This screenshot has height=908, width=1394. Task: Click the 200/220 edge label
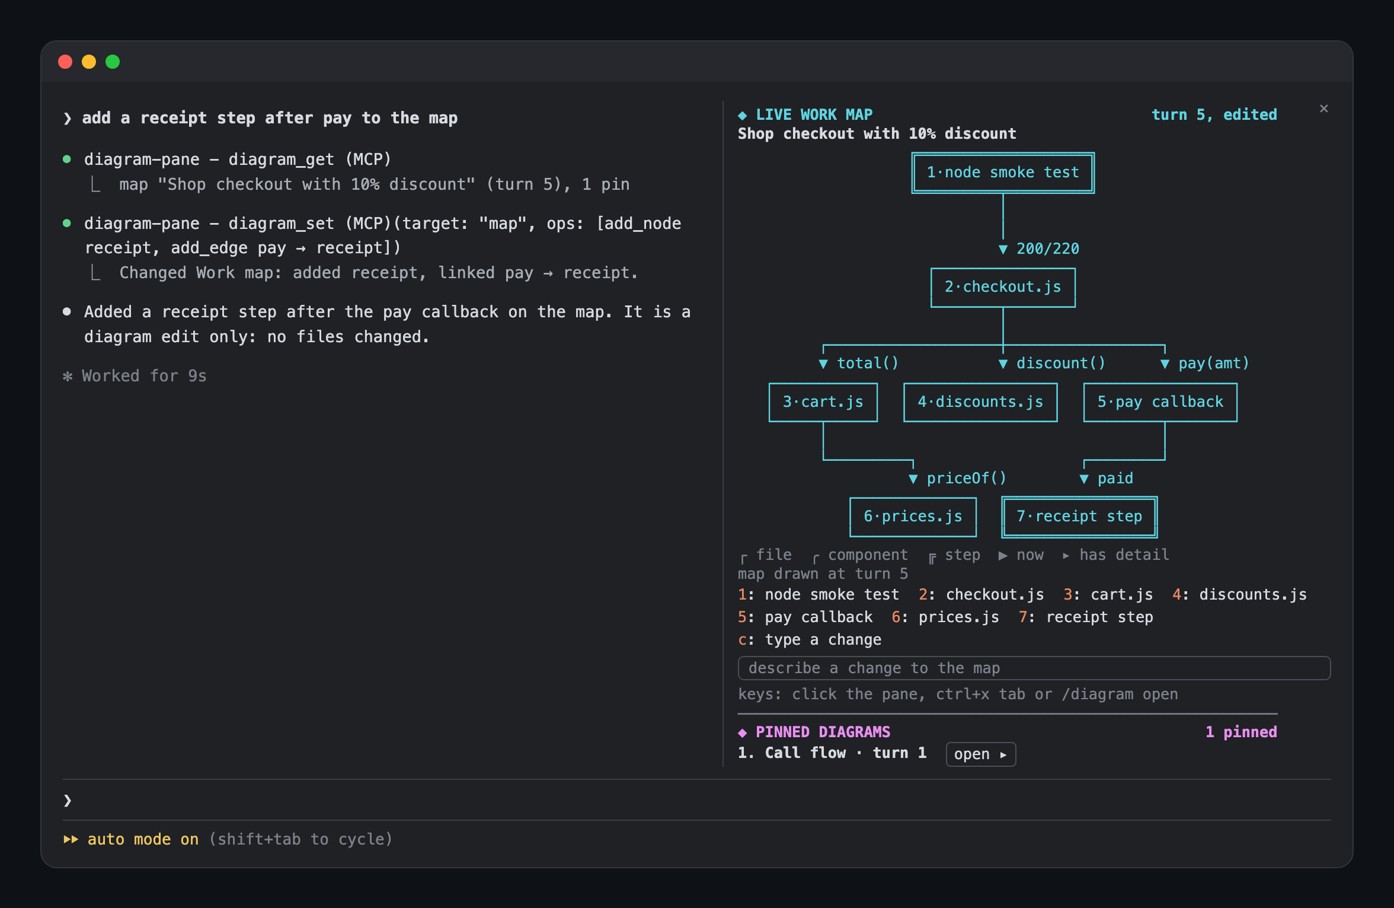(1047, 249)
